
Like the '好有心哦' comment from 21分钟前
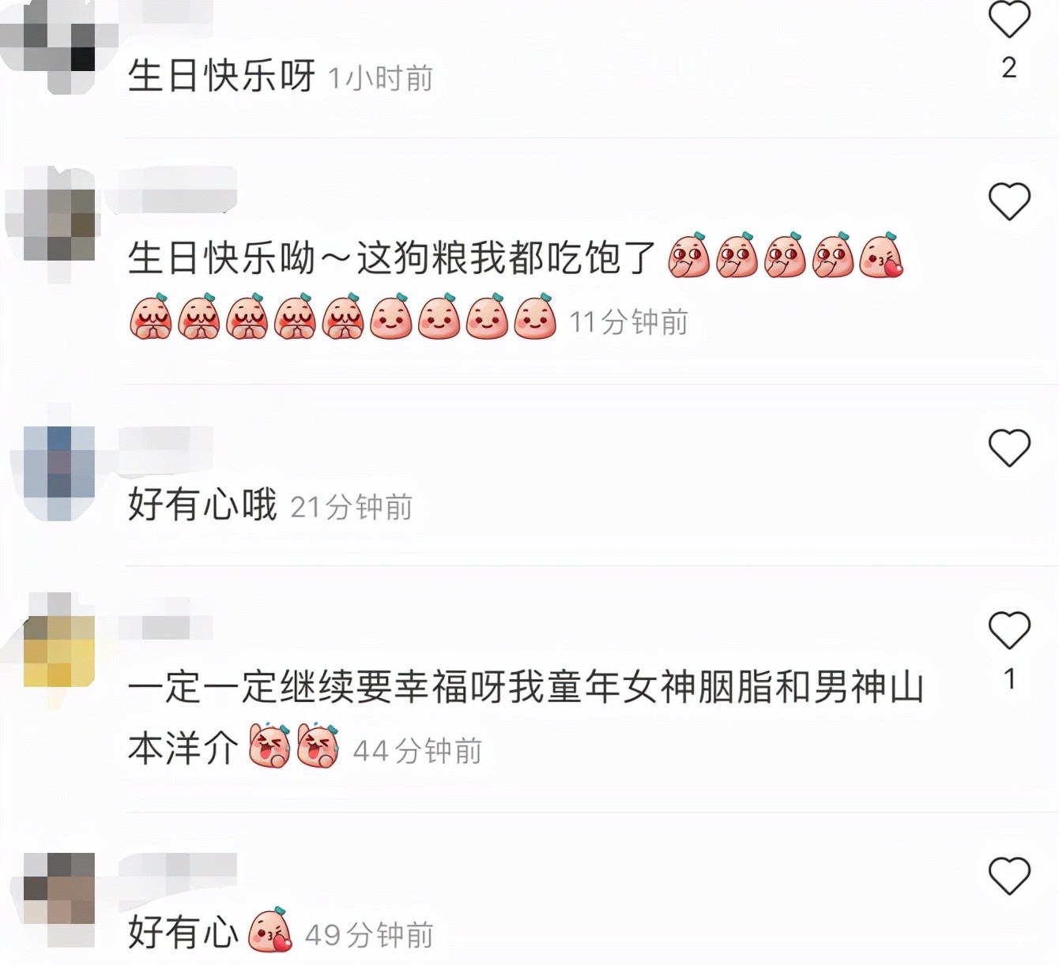[x=1009, y=448]
